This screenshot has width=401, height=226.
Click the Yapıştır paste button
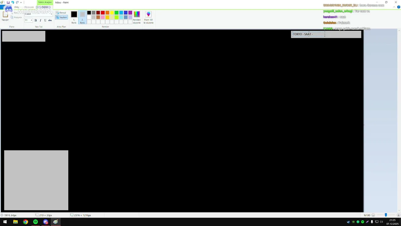(x=5, y=16)
